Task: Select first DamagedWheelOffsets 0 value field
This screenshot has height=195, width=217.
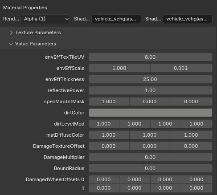Action: pyautogui.click(x=104, y=179)
